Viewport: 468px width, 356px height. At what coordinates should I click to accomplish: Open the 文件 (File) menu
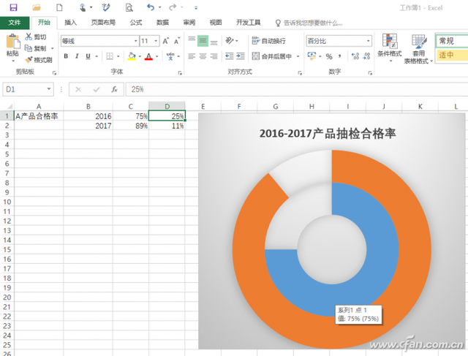[15, 23]
